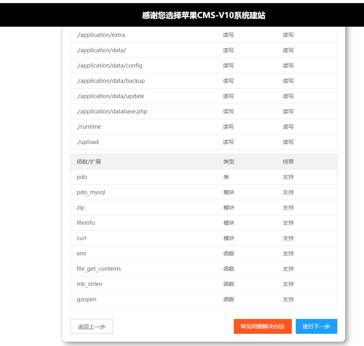Select the xml function name
Screen dimensions: 364x346
click(81, 253)
